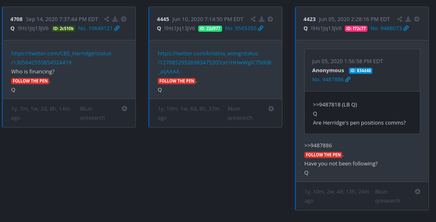
Task: Open the CBS_Herridge Twitter status link
Action: click(x=61, y=58)
